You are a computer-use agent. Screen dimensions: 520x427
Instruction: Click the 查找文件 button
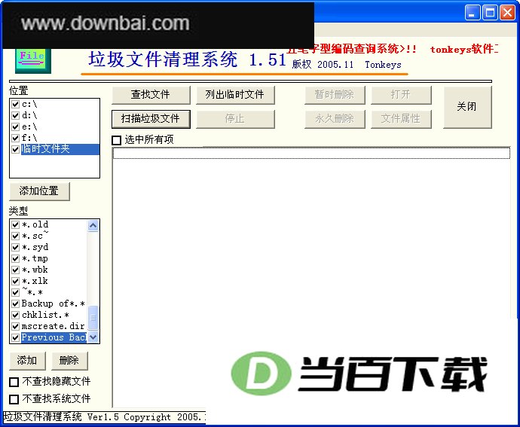(151, 95)
